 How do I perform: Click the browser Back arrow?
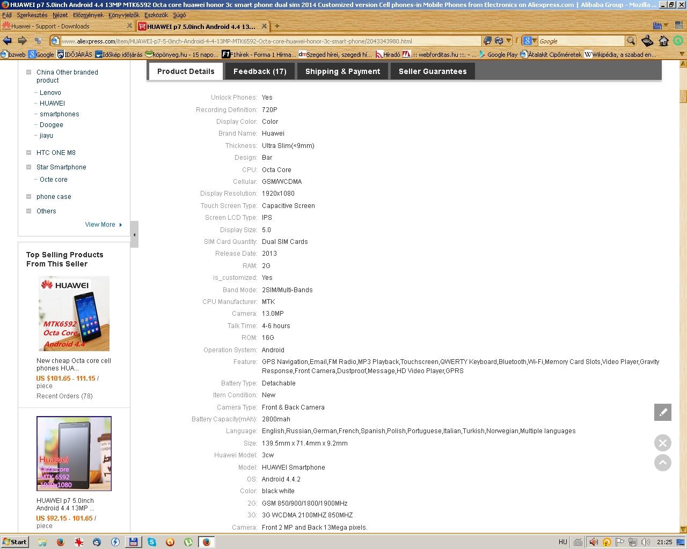coord(7,41)
